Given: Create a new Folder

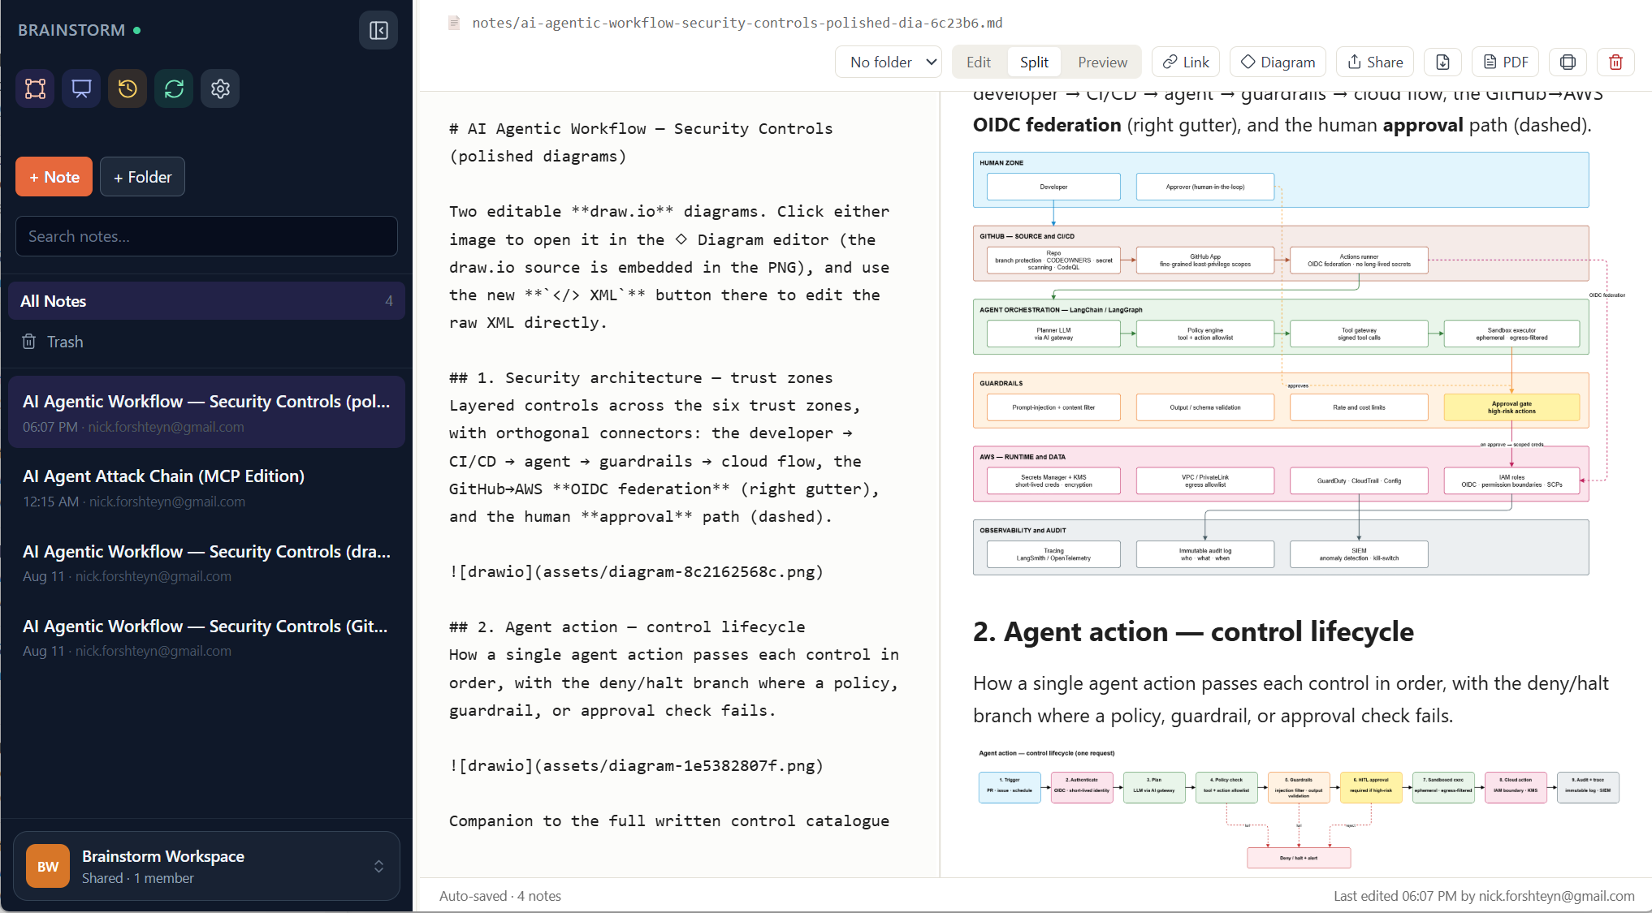Looking at the screenshot, I should (x=142, y=177).
